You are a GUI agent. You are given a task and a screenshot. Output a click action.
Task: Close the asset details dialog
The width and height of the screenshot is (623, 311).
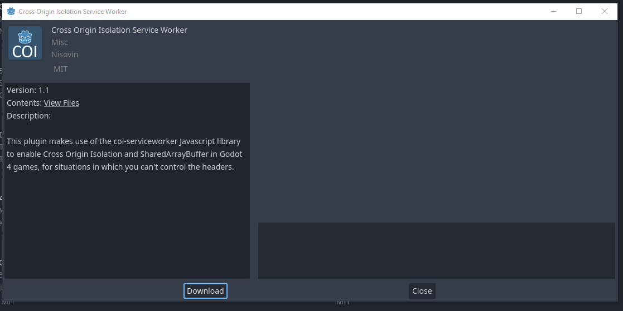[x=422, y=291]
